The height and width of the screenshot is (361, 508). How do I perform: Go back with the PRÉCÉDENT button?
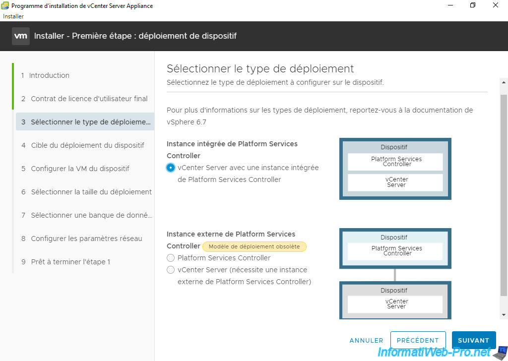(418, 341)
